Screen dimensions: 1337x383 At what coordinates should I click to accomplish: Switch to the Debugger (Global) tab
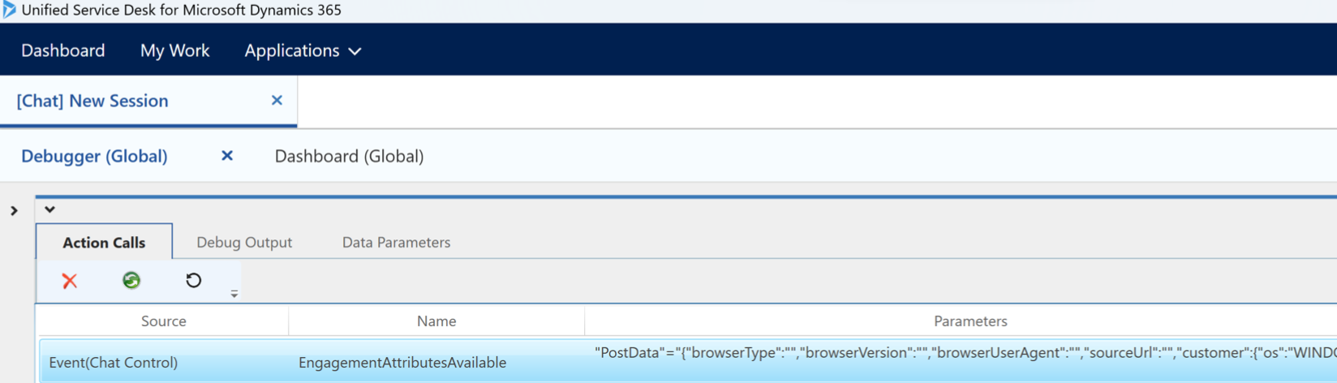pyautogui.click(x=94, y=156)
